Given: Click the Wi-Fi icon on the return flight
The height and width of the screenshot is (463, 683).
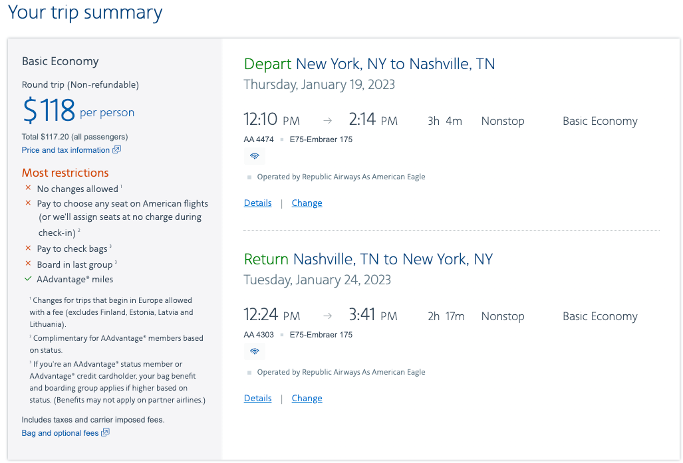Looking at the screenshot, I should [x=254, y=351].
